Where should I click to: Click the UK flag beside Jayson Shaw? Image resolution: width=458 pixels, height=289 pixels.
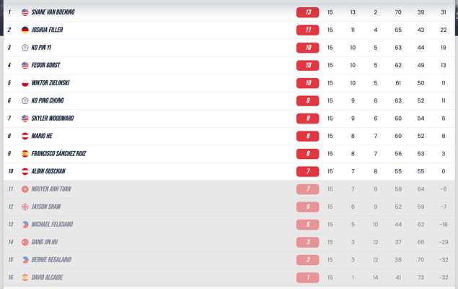(25, 207)
